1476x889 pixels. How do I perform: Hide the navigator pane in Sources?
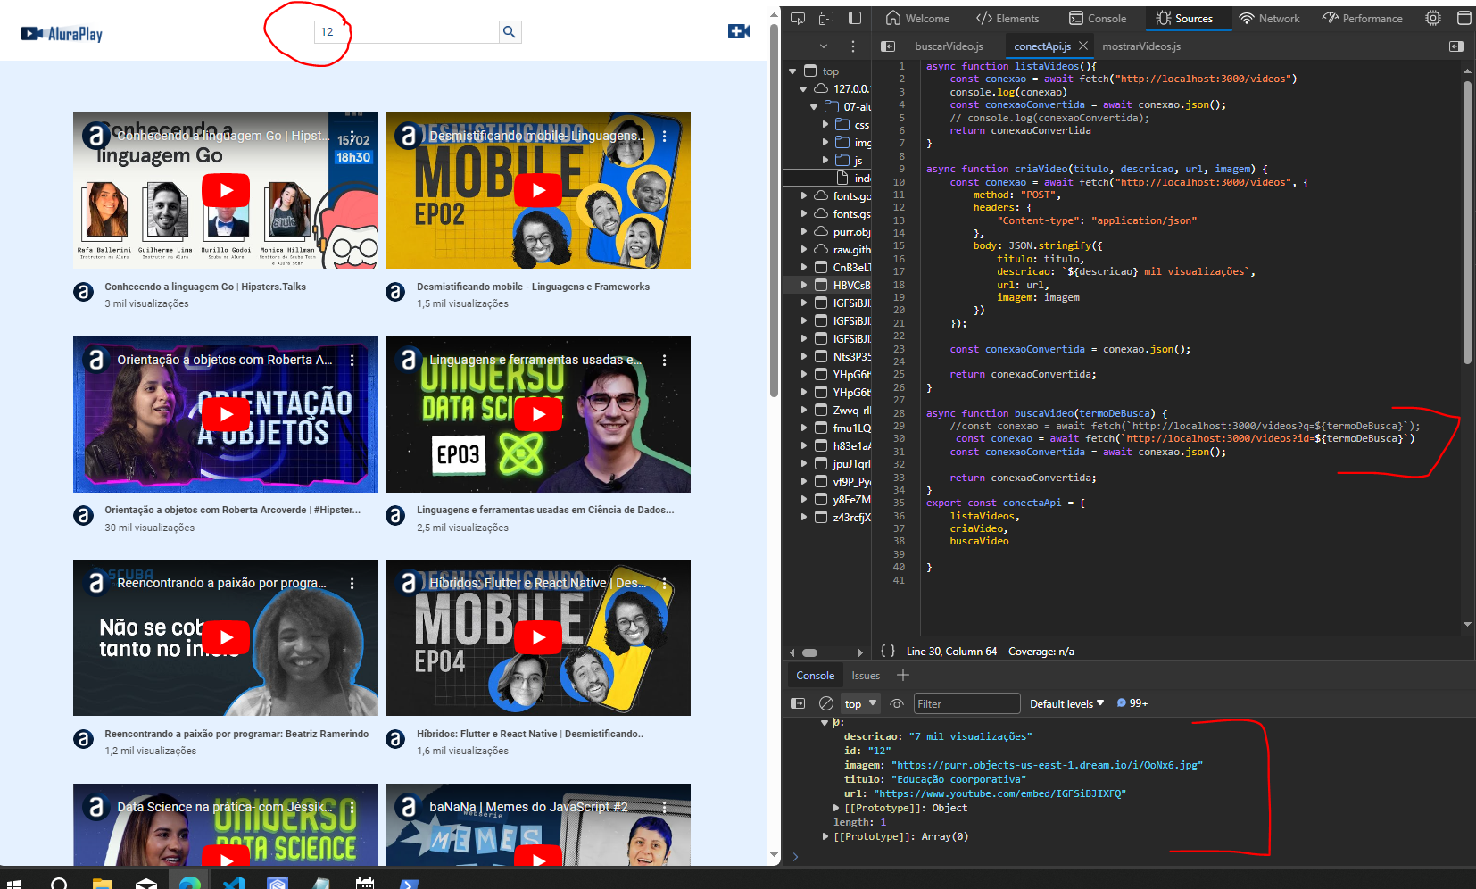click(x=887, y=46)
